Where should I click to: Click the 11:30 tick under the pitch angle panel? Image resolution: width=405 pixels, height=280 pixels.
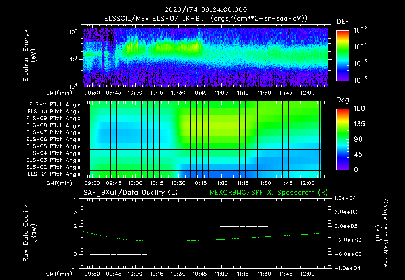(264, 183)
